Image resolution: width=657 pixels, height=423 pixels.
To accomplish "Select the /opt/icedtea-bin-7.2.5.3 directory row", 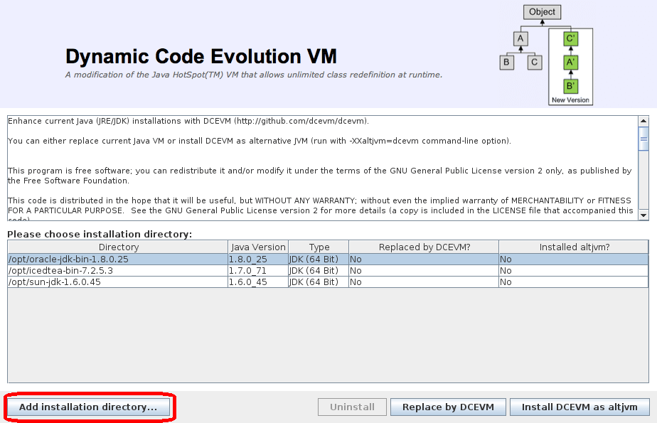I will 328,271.
